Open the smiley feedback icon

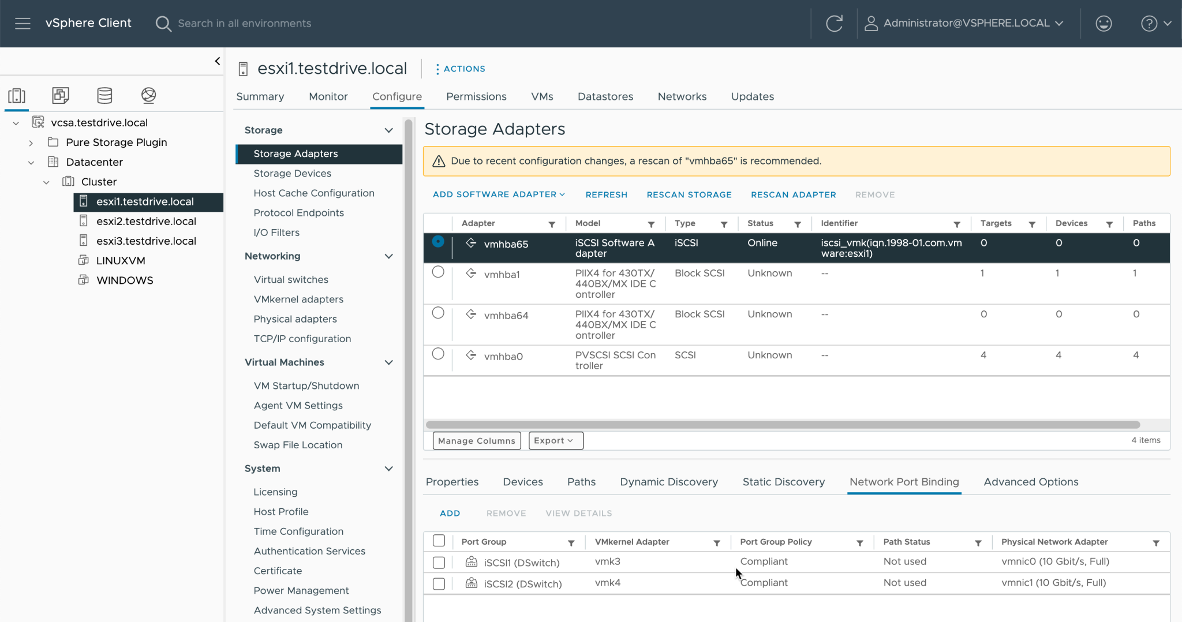pos(1103,23)
